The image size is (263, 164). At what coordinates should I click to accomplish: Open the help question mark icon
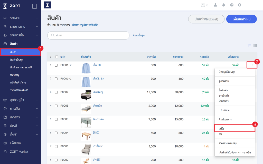tap(231, 5)
